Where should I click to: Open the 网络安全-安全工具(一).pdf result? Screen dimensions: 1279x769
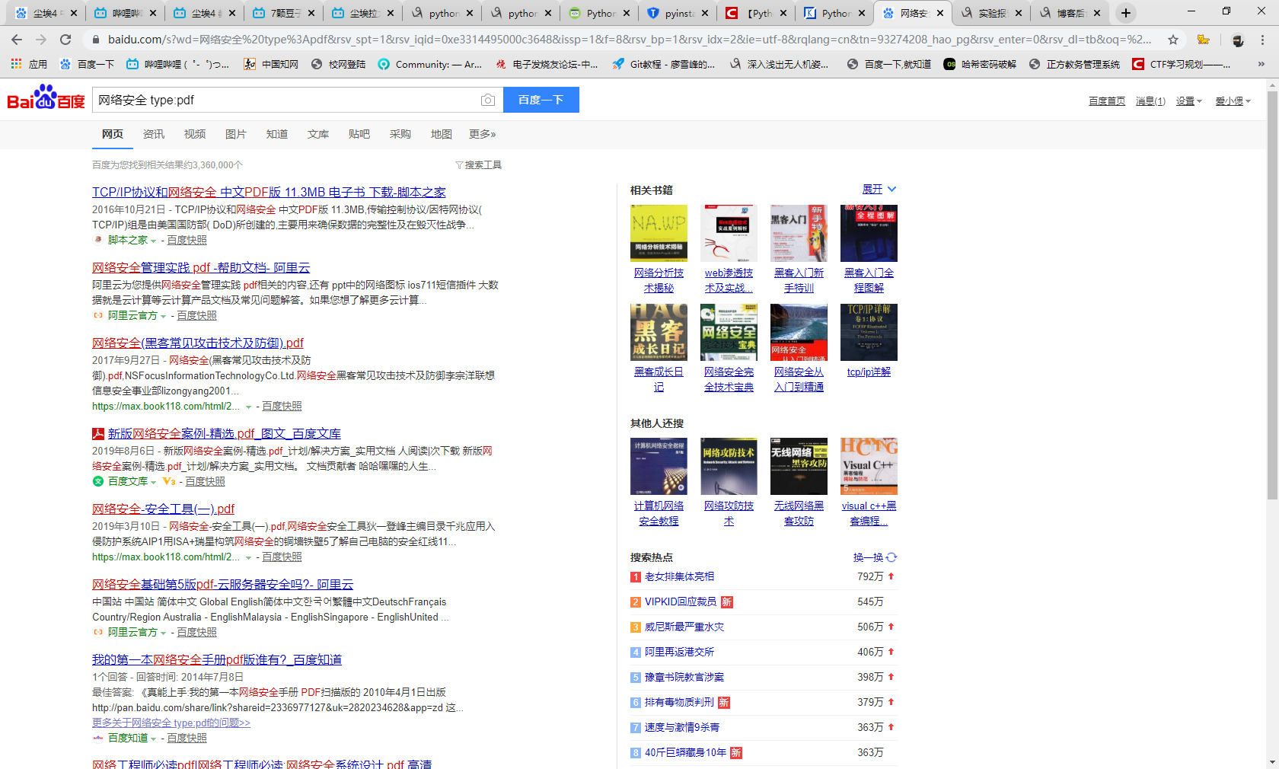163,509
